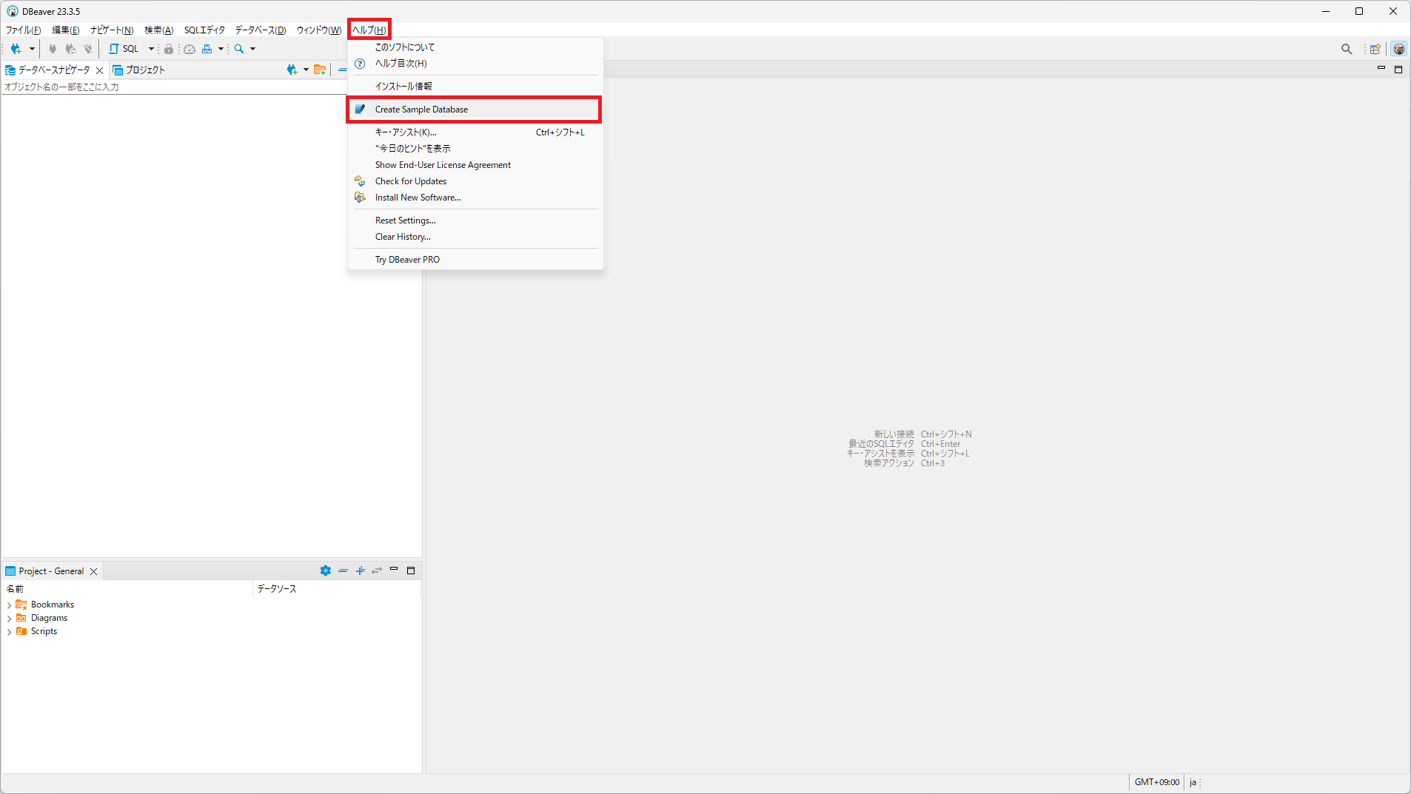1411x794 pixels.
Task: Select Create Sample Database menu item
Action: pyautogui.click(x=421, y=110)
